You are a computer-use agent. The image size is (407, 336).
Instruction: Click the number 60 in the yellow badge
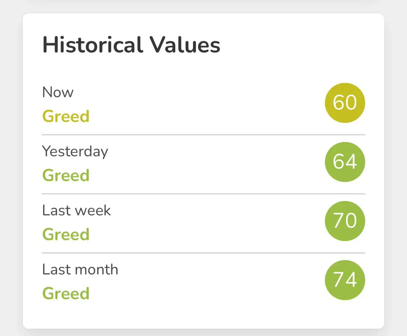click(x=345, y=103)
